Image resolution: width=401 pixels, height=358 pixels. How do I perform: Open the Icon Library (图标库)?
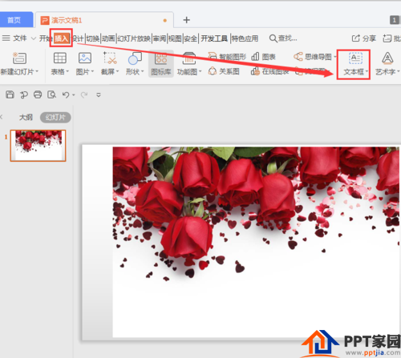tap(161, 64)
